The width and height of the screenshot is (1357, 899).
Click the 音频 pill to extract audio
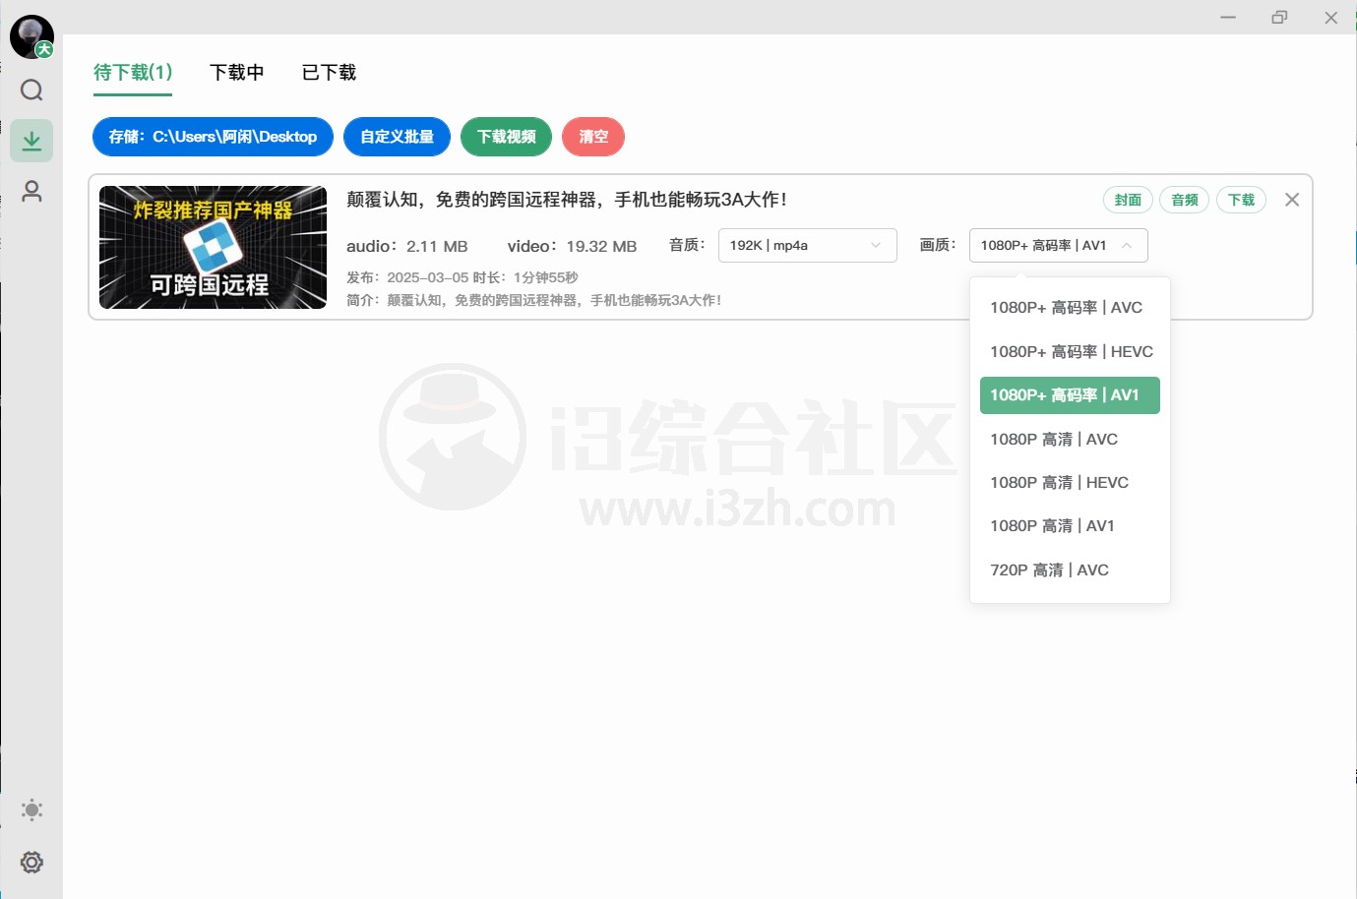1184,200
